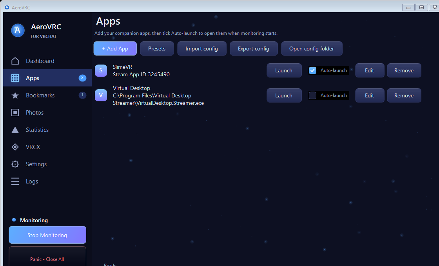Click the 'FOR VRCHAT' subtitle text
Screen dimensions: 439x266
click(44, 36)
